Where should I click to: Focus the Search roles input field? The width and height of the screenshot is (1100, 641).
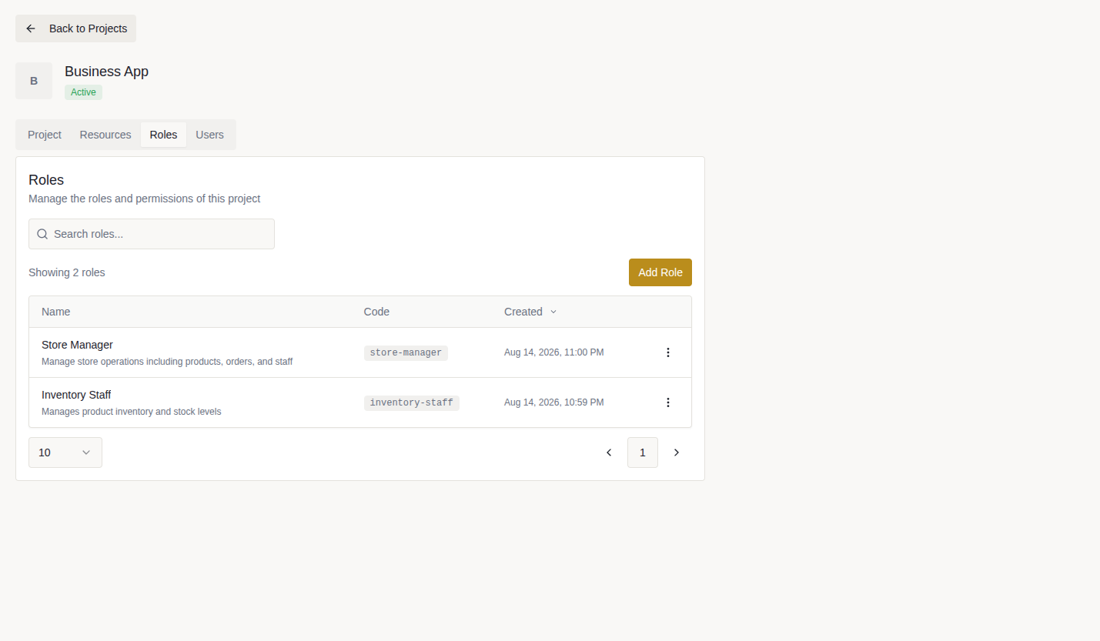[152, 234]
